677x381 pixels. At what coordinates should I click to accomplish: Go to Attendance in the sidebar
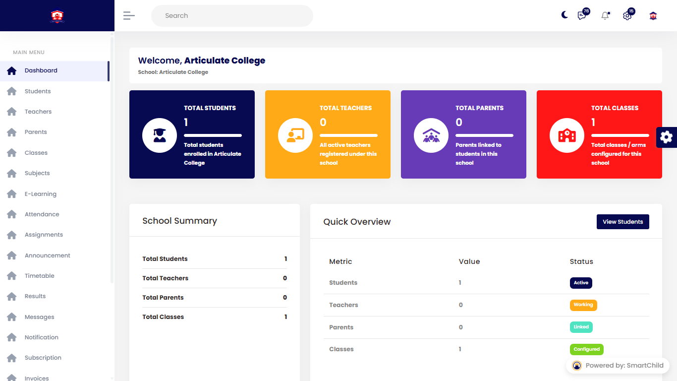[x=55, y=214]
